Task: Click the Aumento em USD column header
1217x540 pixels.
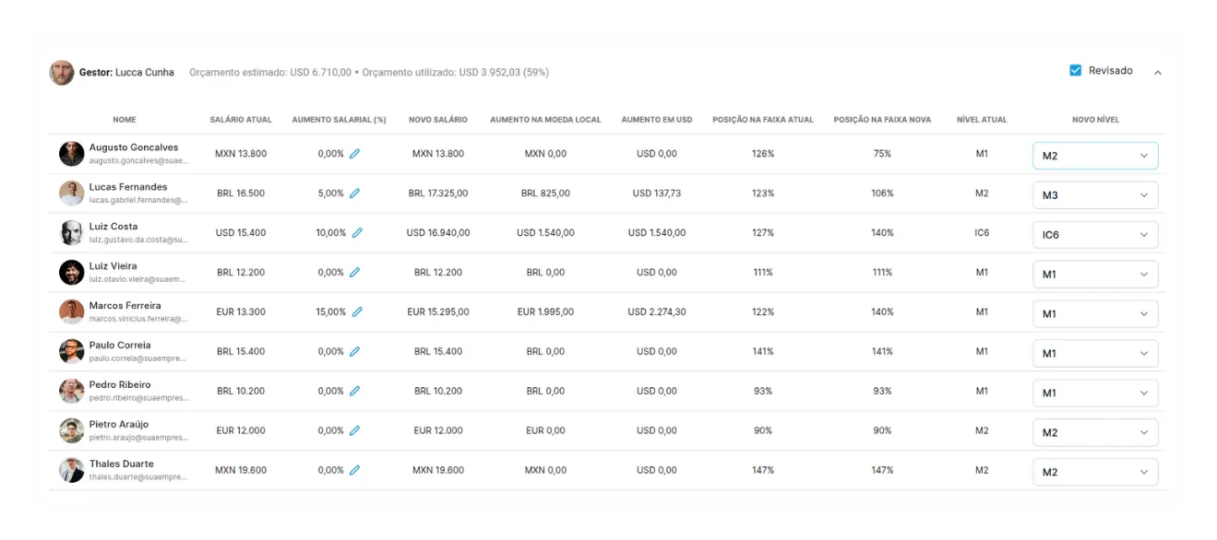Action: tap(657, 120)
